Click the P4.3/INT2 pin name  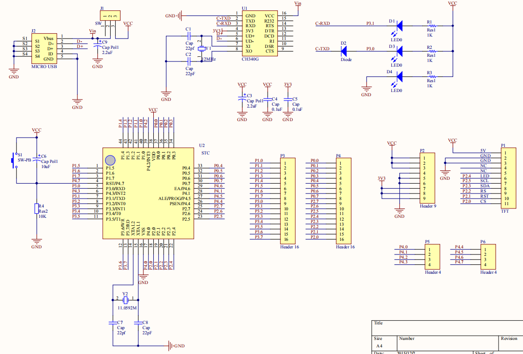pos(116,193)
